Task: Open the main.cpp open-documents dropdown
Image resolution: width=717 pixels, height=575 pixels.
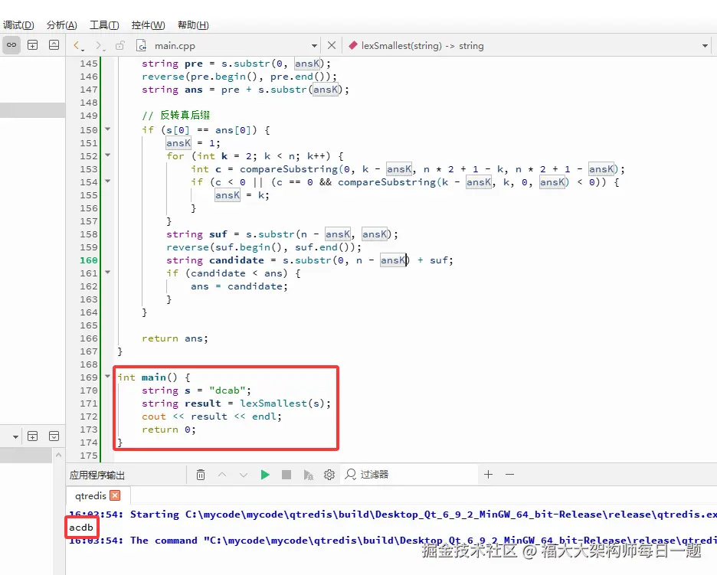Action: [x=314, y=46]
